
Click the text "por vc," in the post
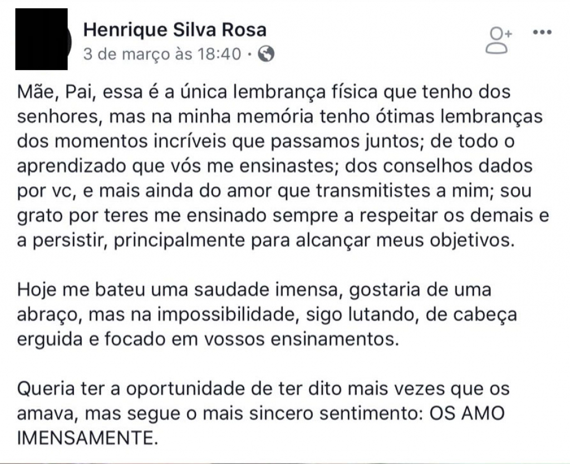46,191
